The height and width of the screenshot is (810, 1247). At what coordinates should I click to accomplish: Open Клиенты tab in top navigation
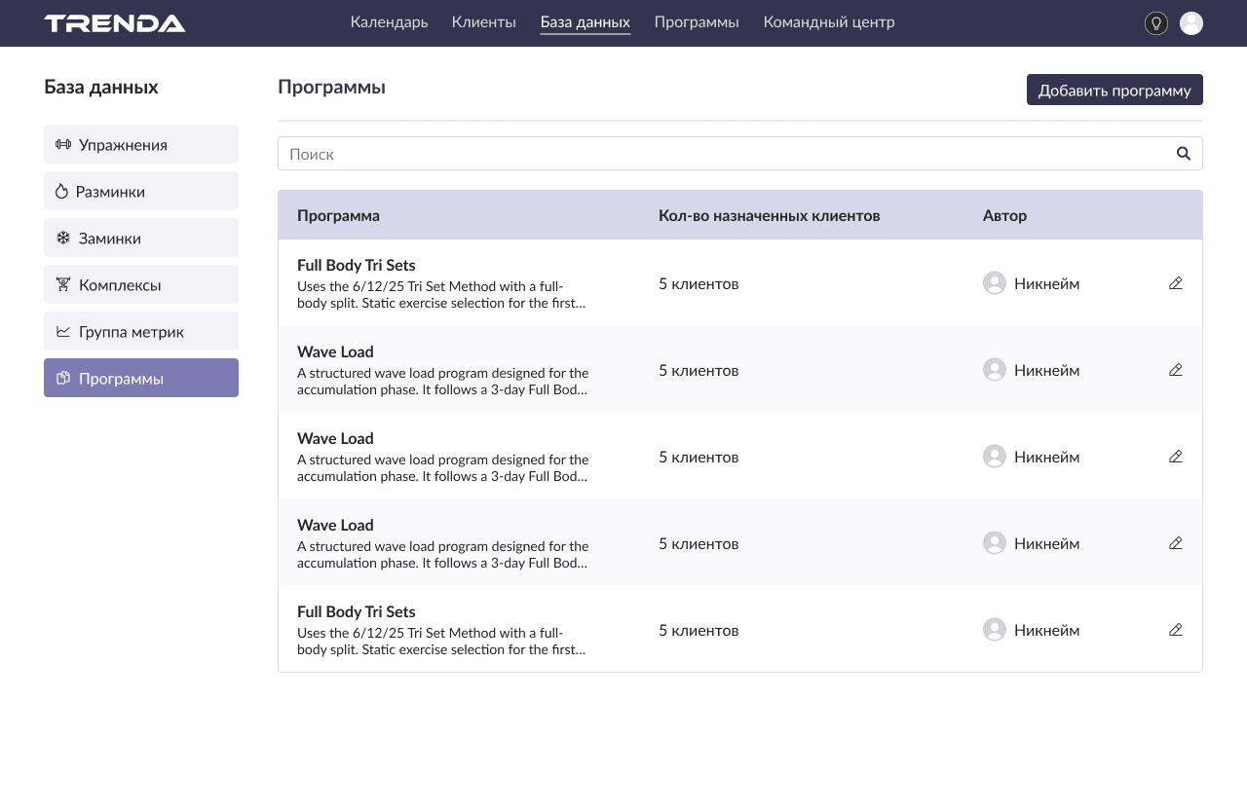(483, 22)
